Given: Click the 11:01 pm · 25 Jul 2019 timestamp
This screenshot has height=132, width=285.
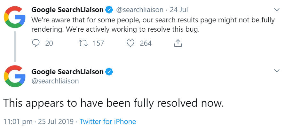Looking at the screenshot, I should point(38,122).
